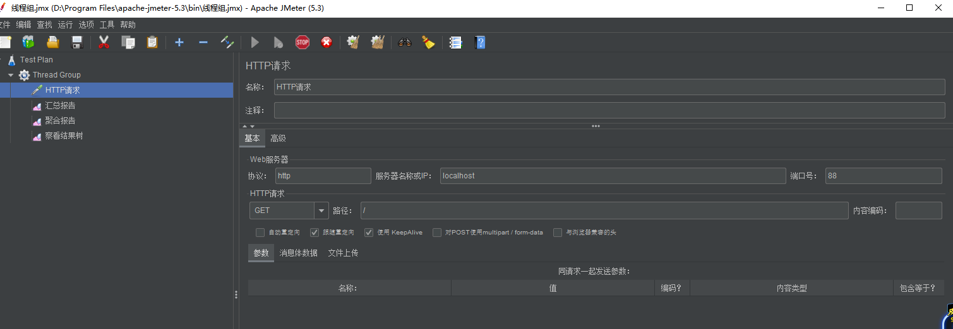Paste with the clipboard icon in the toolbar

point(152,42)
